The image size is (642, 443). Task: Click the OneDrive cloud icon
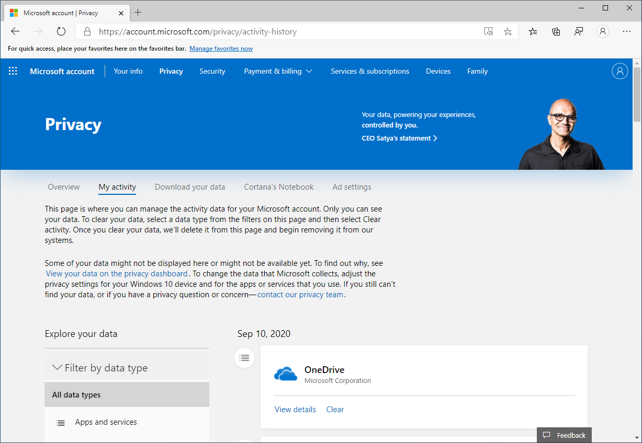click(x=286, y=374)
